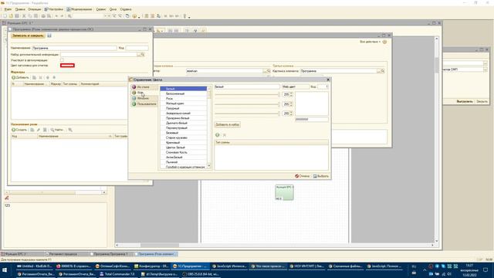The width and height of the screenshot is (494, 278).
Task: Open the Операции menu
Action: click(x=34, y=9)
